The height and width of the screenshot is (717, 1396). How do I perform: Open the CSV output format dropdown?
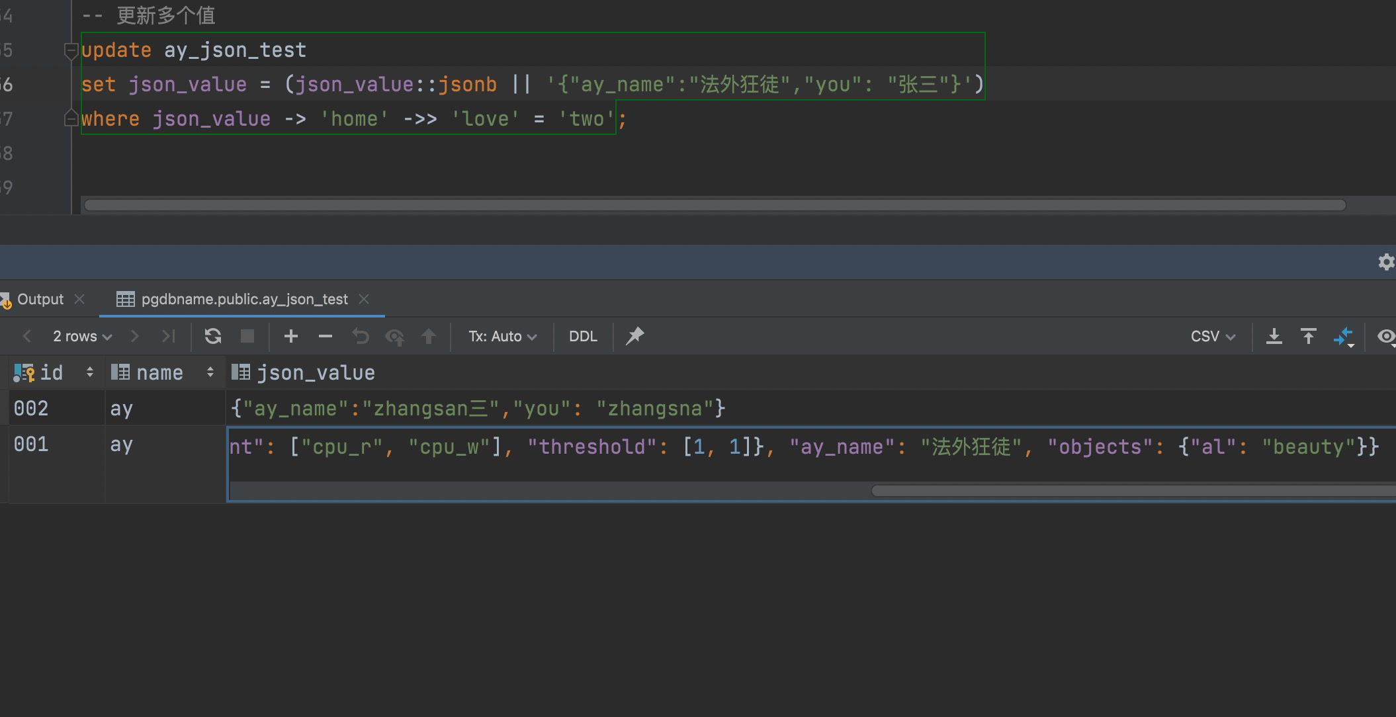point(1211,336)
